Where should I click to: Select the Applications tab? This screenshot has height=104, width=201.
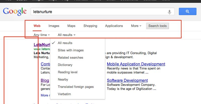click(x=114, y=26)
